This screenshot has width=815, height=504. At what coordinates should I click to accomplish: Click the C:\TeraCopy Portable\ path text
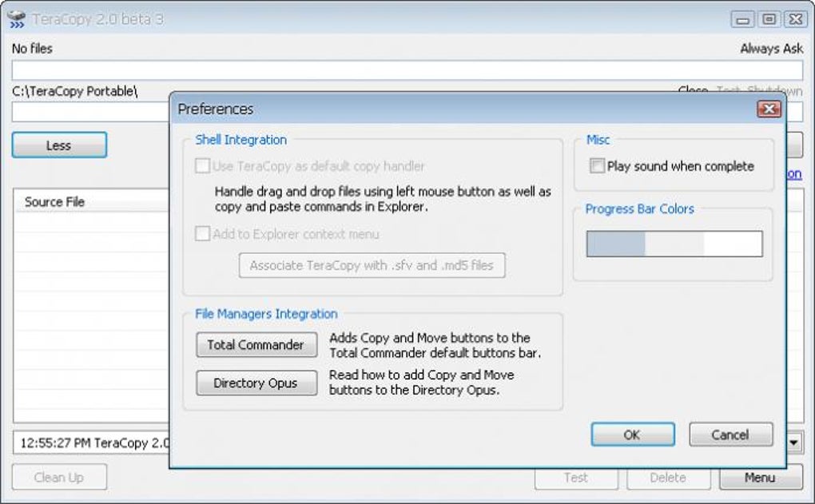(x=75, y=91)
